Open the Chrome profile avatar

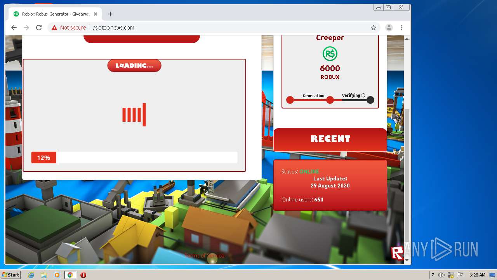coord(389,28)
